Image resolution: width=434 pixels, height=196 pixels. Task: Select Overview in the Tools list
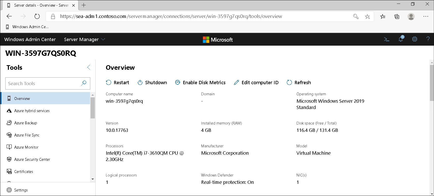46,98
